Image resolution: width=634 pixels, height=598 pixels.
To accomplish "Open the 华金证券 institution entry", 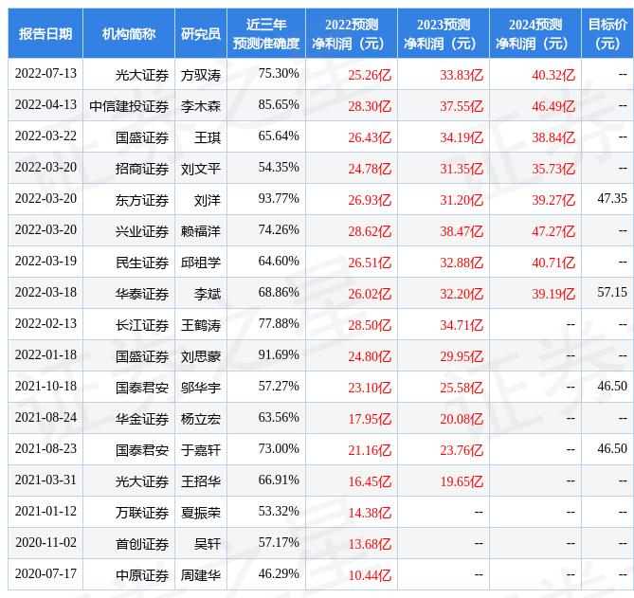I will pyautogui.click(x=142, y=418).
